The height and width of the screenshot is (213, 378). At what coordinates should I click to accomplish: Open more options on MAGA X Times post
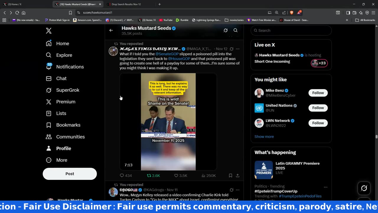(x=237, y=49)
